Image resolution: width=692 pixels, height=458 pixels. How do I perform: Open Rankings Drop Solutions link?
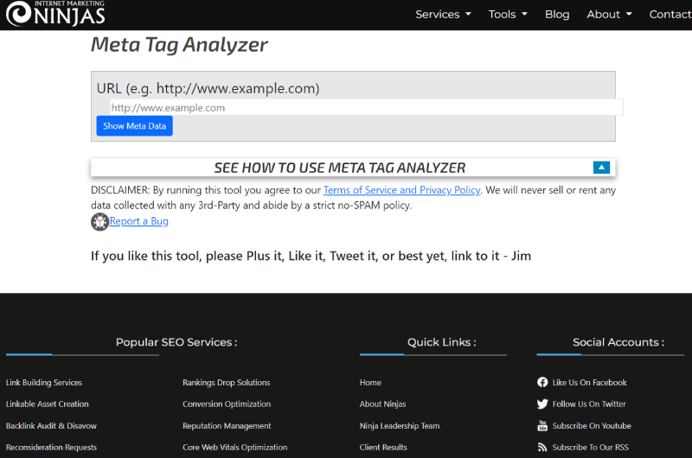pyautogui.click(x=227, y=383)
